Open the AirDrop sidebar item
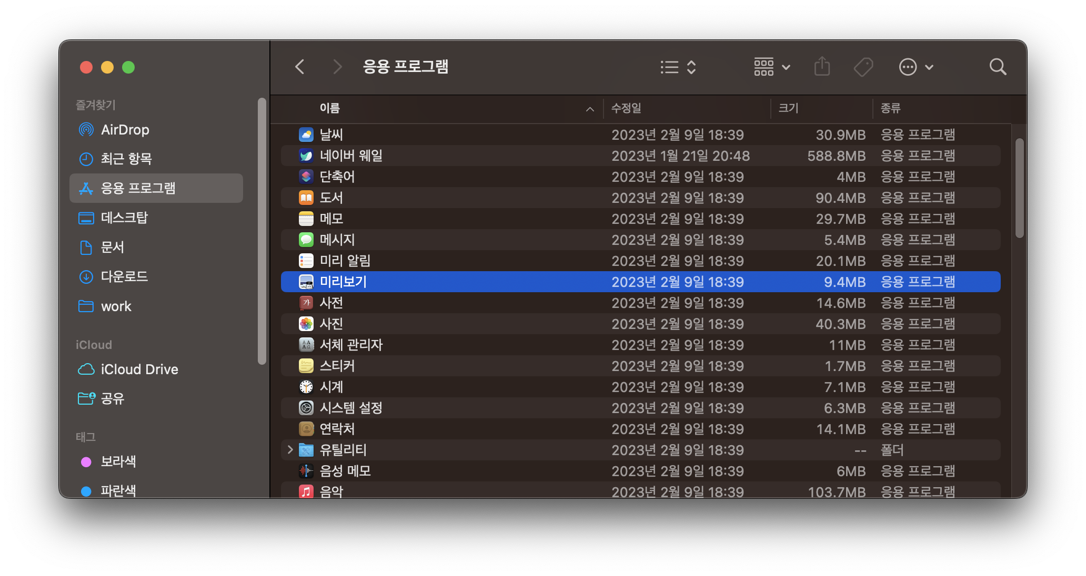The height and width of the screenshot is (576, 1086). [125, 129]
